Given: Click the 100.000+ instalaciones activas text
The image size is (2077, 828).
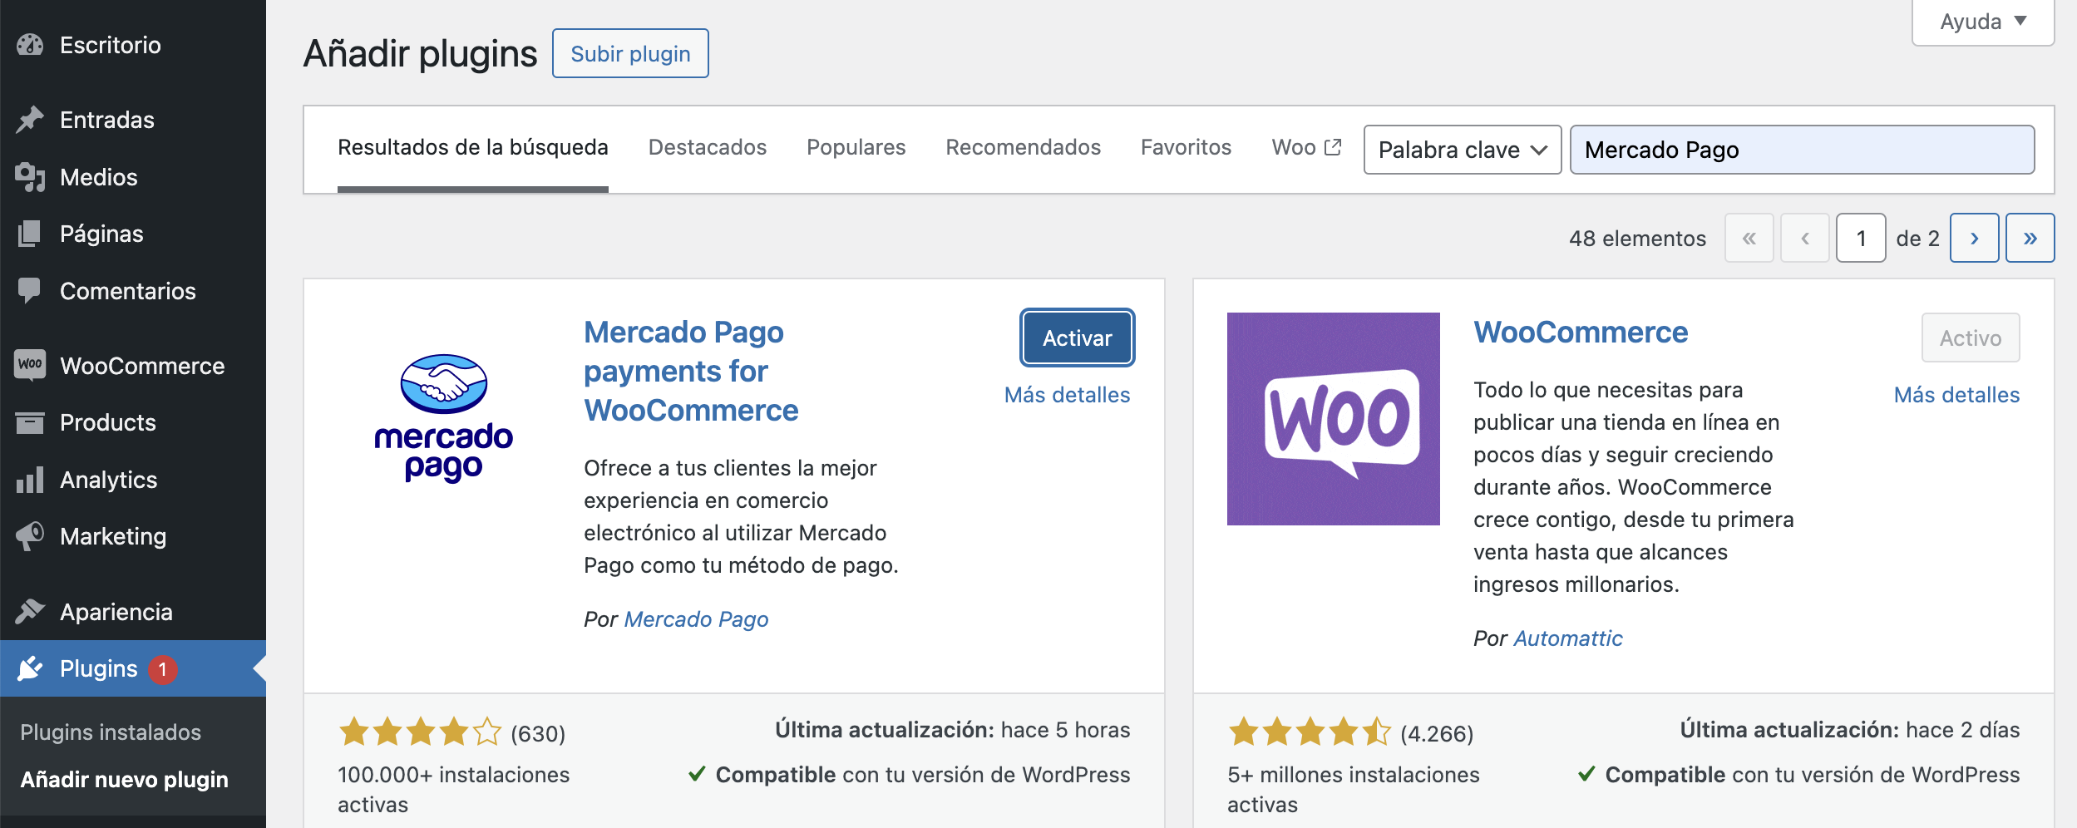Looking at the screenshot, I should pyautogui.click(x=454, y=790).
